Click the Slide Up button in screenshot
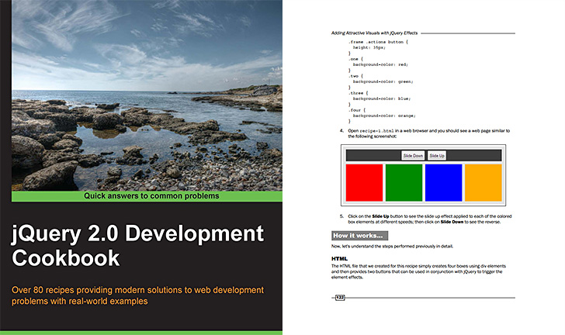This screenshot has height=335, width=565. pyautogui.click(x=437, y=156)
